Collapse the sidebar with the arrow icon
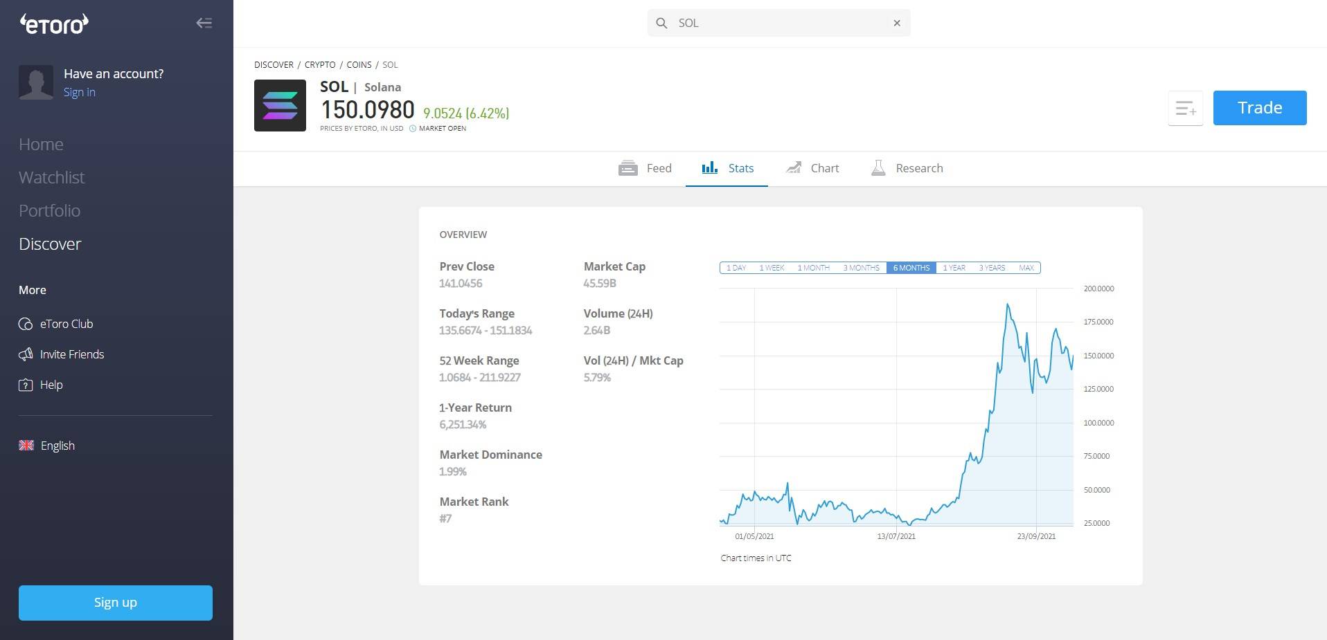This screenshot has width=1327, height=640. (204, 23)
